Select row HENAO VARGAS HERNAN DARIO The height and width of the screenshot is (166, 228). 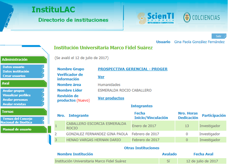click(140, 140)
